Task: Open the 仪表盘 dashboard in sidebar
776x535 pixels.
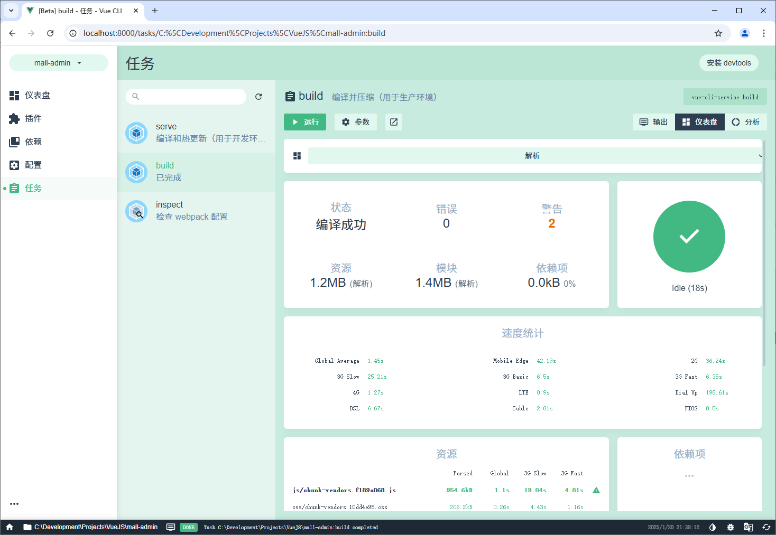Action: click(58, 95)
